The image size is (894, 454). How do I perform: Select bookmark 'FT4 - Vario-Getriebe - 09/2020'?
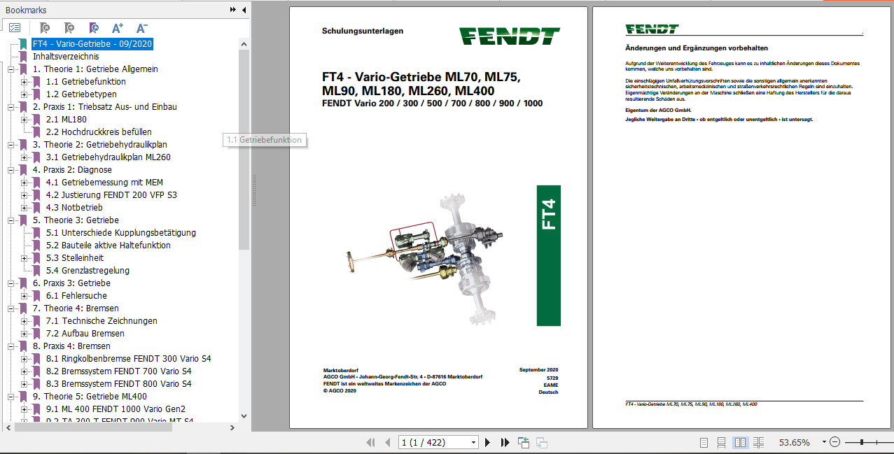(92, 44)
